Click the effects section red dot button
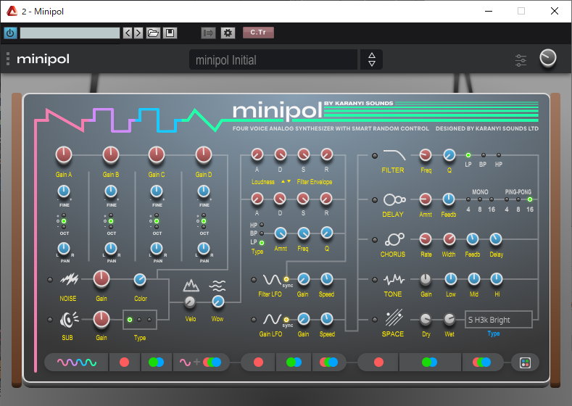The width and height of the screenshot is (572, 406). (x=378, y=362)
